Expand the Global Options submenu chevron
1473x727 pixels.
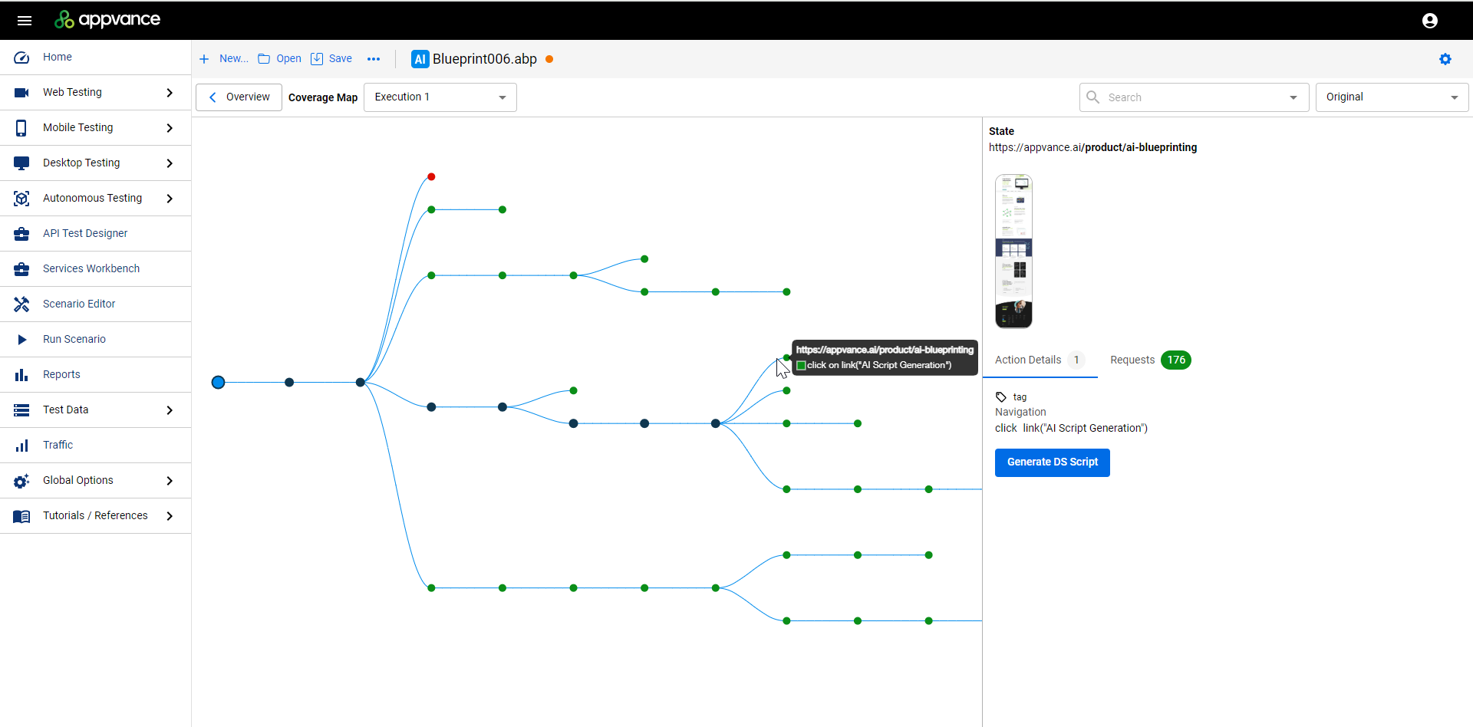pos(170,481)
